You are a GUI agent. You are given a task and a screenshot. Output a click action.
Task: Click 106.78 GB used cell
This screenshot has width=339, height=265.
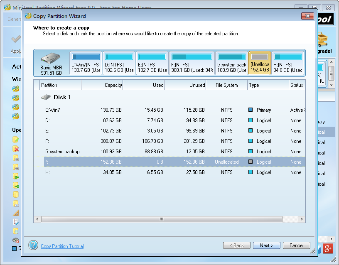[x=152, y=141]
